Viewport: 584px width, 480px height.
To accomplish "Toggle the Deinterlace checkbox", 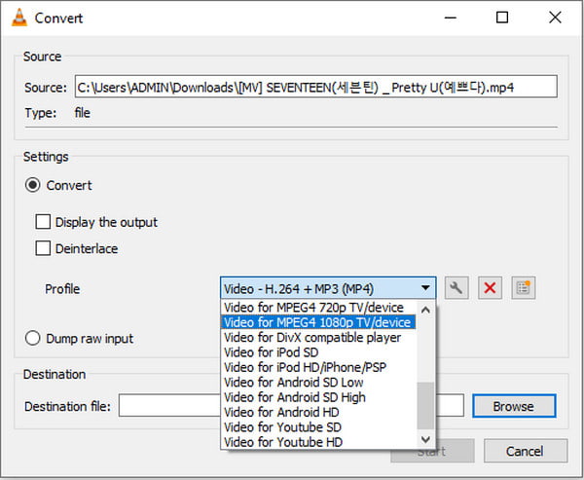I will [x=43, y=248].
